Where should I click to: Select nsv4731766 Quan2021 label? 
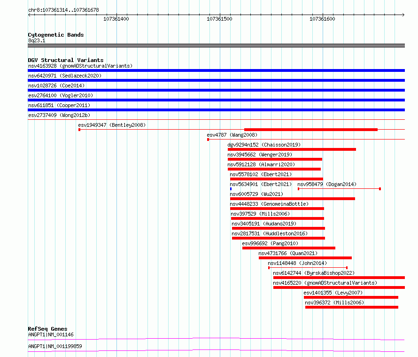point(288,253)
